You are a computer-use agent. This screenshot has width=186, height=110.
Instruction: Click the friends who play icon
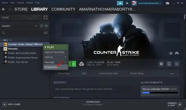click(171, 53)
